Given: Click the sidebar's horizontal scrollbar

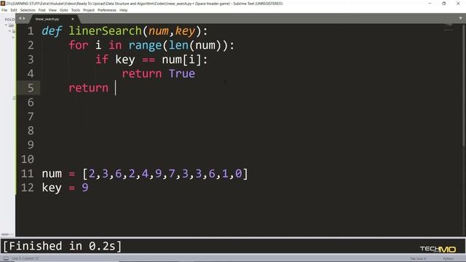Looking at the screenshot, I should [x=5, y=234].
